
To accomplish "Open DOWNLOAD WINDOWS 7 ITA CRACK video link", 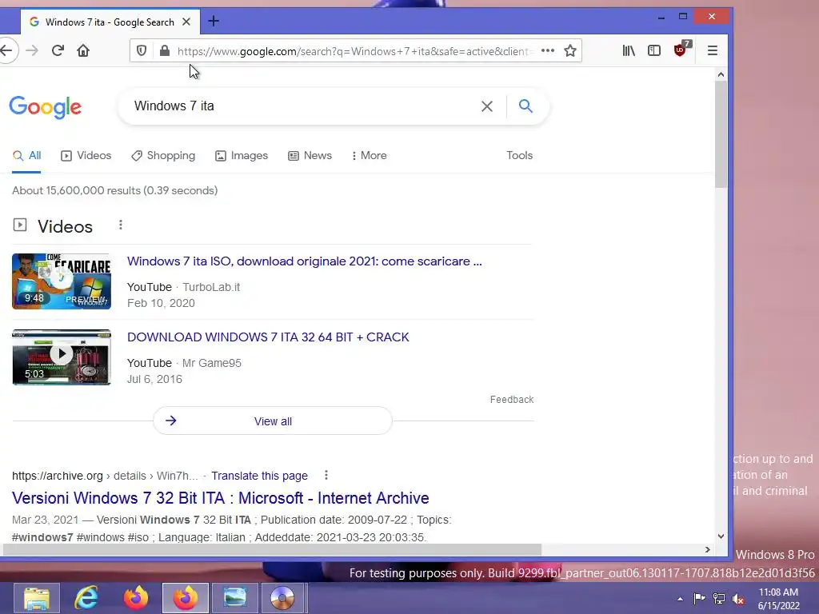I will 268,337.
